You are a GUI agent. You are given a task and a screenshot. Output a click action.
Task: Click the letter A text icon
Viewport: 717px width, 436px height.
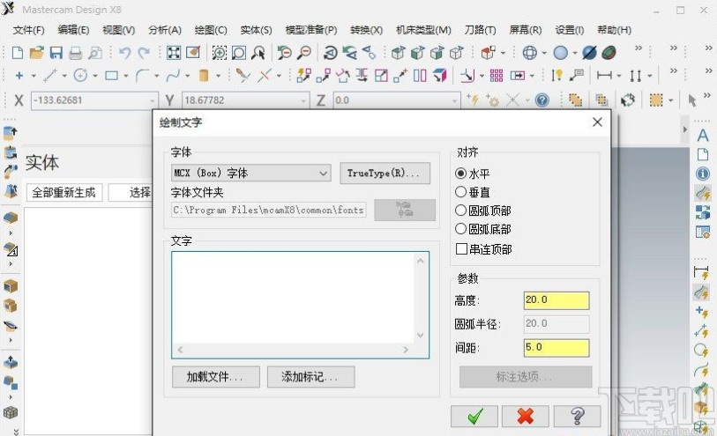(703, 136)
